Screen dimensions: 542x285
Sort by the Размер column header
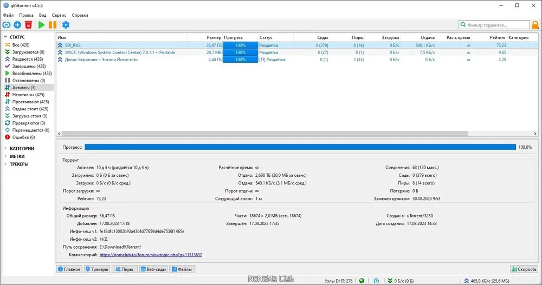point(205,37)
